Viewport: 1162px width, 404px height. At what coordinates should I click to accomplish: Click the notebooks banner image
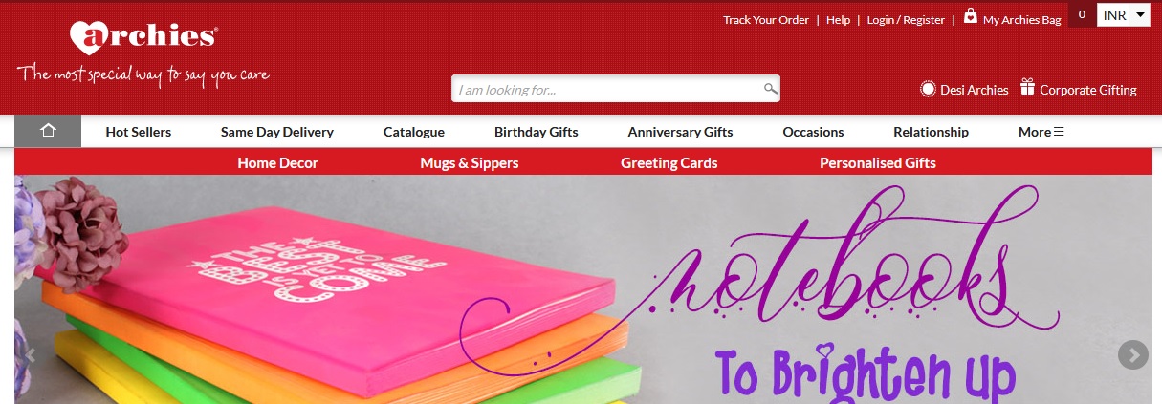click(581, 289)
